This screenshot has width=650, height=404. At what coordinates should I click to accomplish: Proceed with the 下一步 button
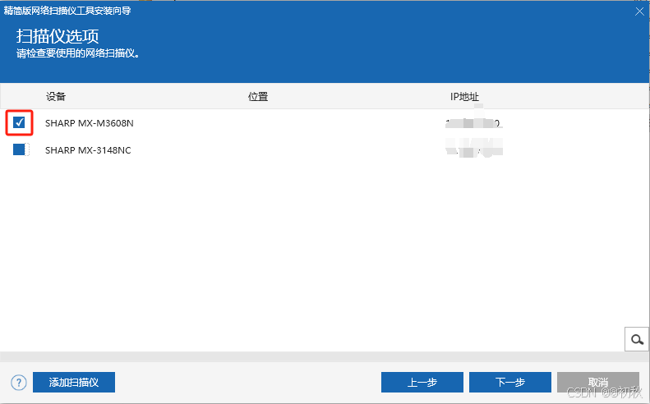(509, 382)
